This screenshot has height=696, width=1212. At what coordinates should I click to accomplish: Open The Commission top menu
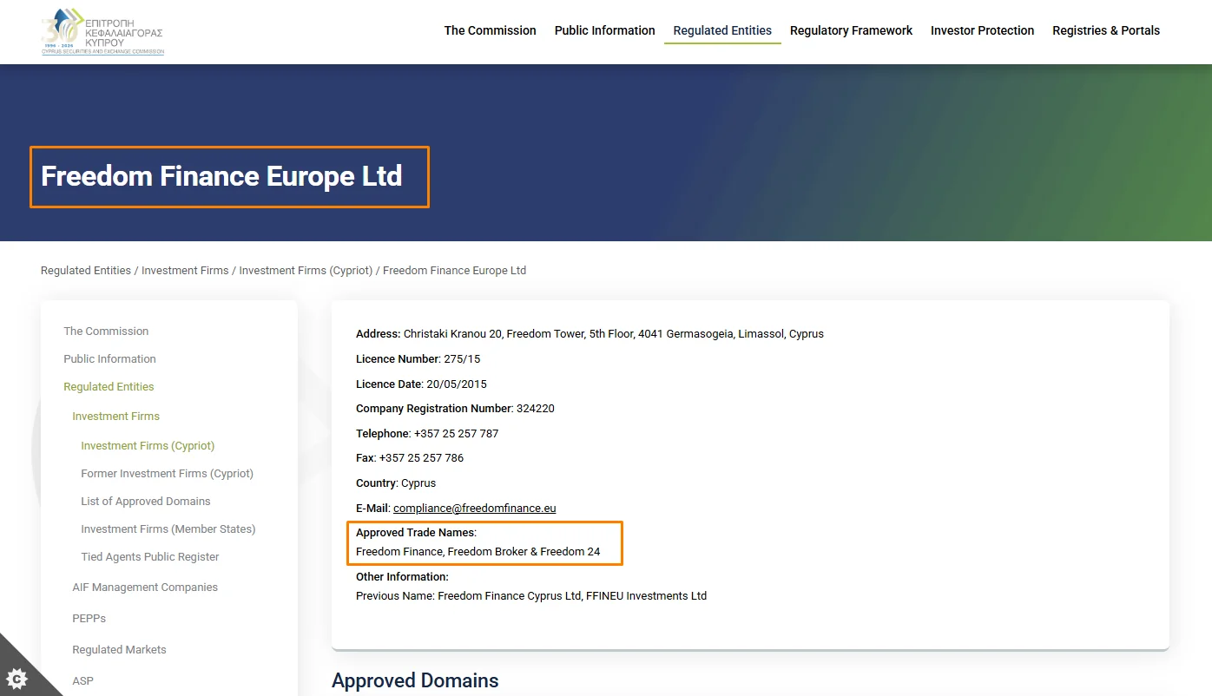490,30
